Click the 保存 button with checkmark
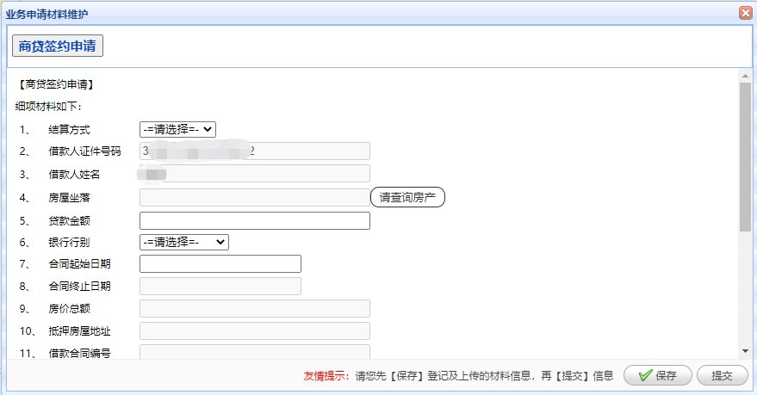Viewport: 757px width, 395px height. tap(657, 376)
